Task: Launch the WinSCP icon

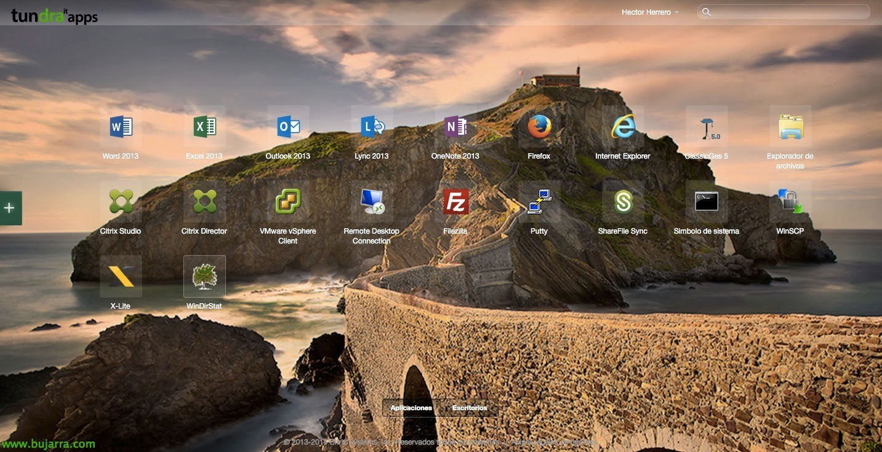Action: pyautogui.click(x=790, y=202)
